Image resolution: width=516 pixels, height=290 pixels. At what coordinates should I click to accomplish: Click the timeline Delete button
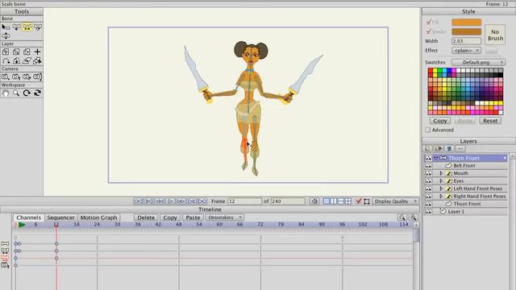[x=146, y=217]
